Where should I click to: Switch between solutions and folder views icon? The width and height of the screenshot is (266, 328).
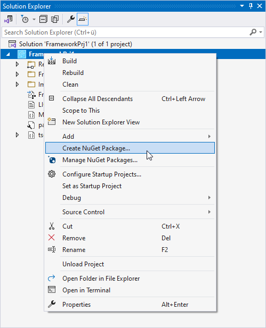9,19
